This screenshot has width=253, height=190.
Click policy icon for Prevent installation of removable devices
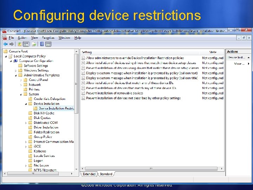pyautogui.click(x=83, y=93)
